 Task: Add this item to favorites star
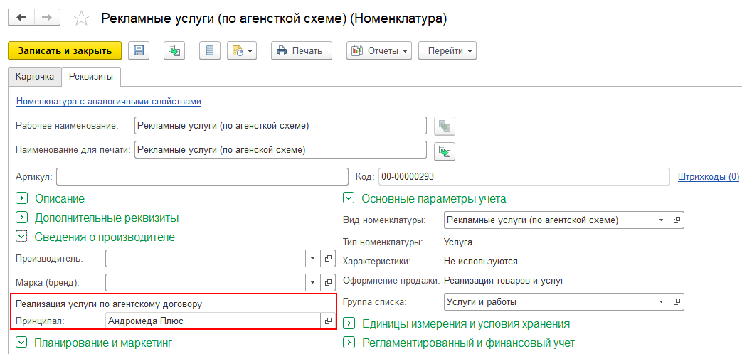pos(82,18)
